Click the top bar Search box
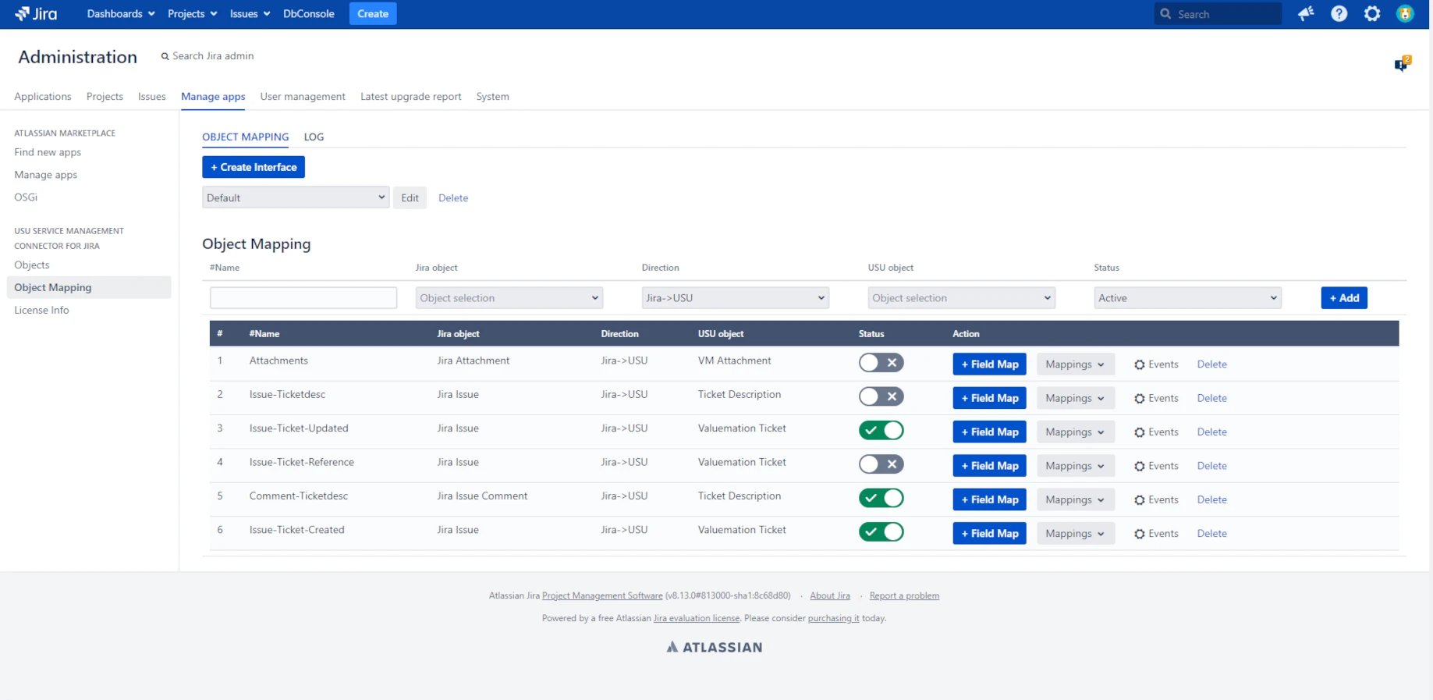The height and width of the screenshot is (700, 1433). 1218,14
